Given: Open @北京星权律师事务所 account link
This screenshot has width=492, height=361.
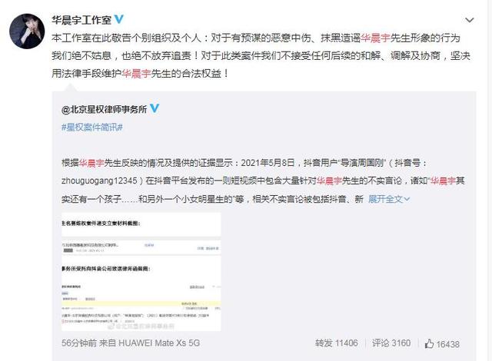Looking at the screenshot, I should point(105,109).
